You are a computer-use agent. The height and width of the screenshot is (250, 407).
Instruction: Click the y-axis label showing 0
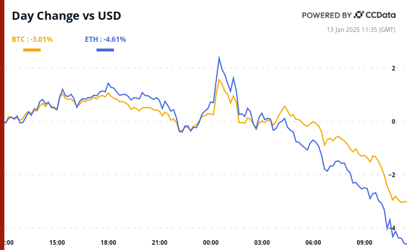(x=394, y=122)
